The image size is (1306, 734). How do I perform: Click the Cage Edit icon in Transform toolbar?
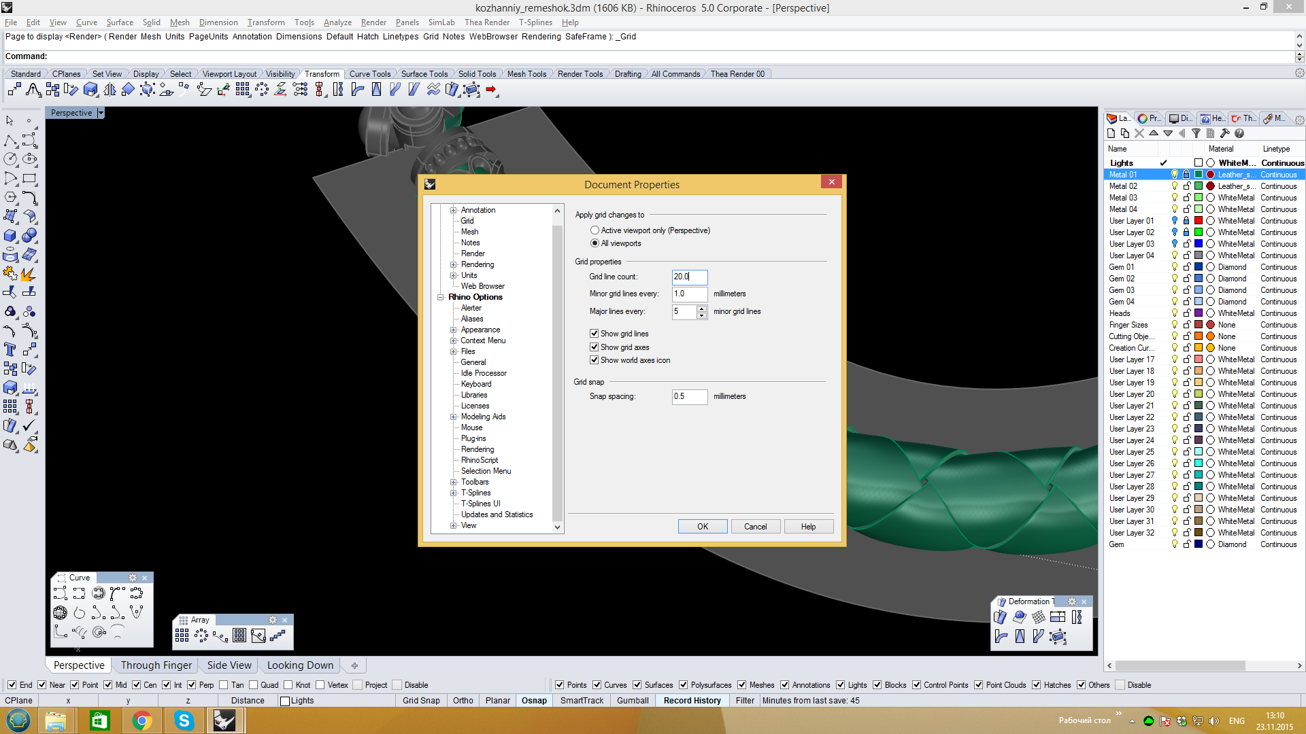tap(471, 89)
